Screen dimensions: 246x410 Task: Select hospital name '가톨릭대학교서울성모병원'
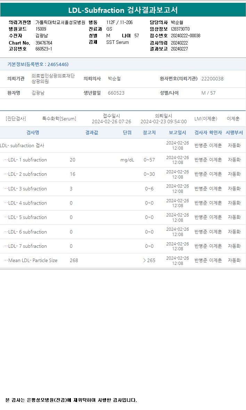(x=60, y=23)
